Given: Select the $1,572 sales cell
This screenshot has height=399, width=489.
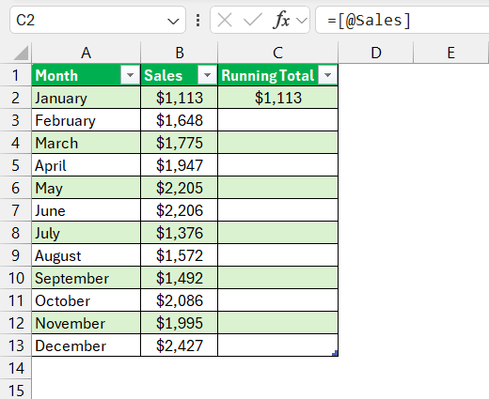Looking at the screenshot, I should (180, 255).
